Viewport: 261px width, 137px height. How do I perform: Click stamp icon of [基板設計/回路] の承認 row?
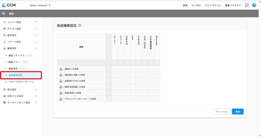click(61, 75)
